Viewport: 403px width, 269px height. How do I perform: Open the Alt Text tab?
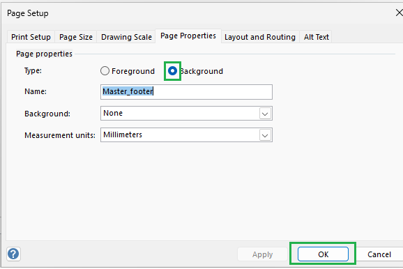pyautogui.click(x=316, y=37)
